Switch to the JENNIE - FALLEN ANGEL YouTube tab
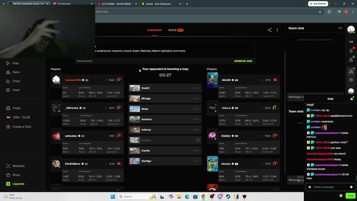 pos(117,4)
